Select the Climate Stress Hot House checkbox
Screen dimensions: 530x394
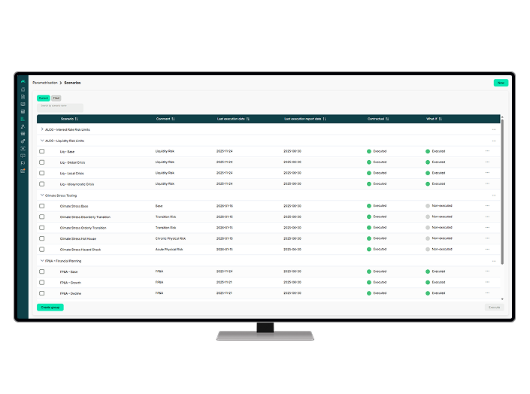click(42, 238)
